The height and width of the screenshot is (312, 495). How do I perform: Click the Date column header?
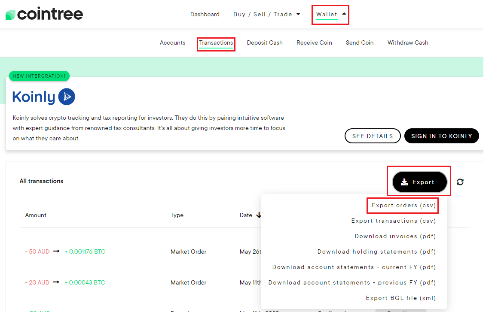point(246,215)
